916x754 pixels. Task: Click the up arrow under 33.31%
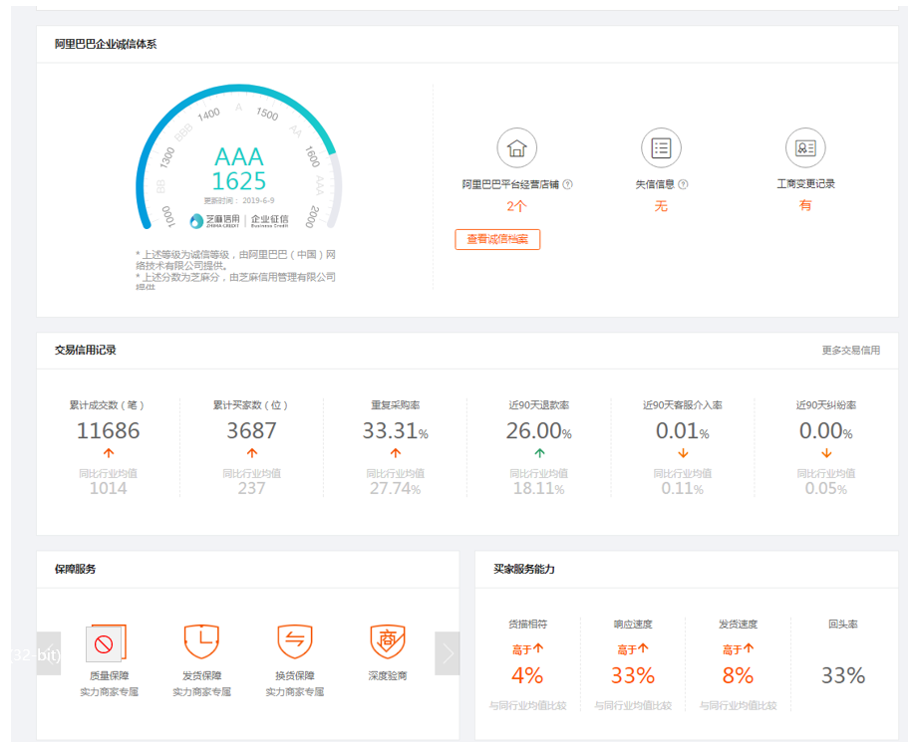click(x=396, y=453)
